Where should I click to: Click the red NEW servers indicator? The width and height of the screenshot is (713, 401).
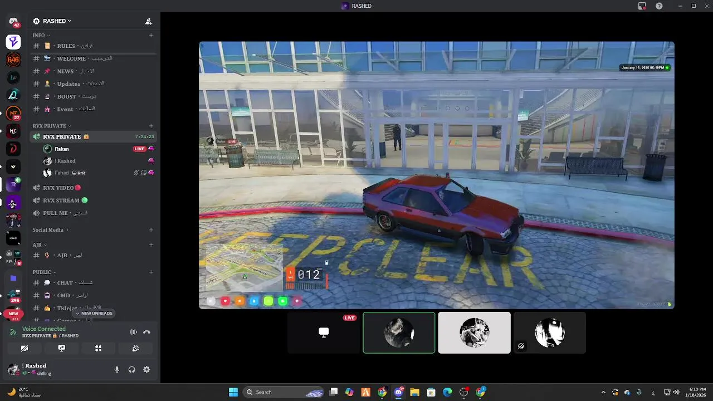coord(13,314)
